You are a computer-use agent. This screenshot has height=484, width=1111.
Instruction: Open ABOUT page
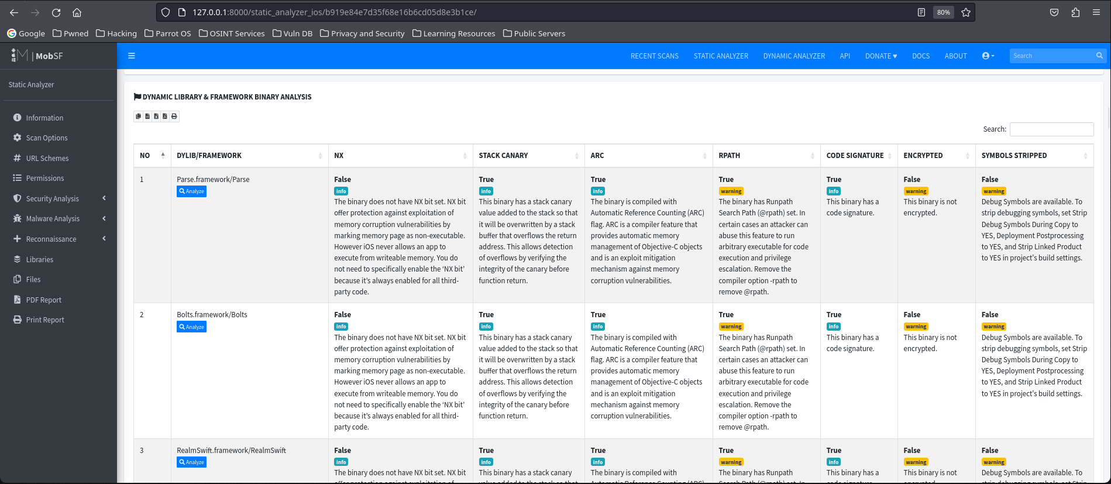coord(955,56)
